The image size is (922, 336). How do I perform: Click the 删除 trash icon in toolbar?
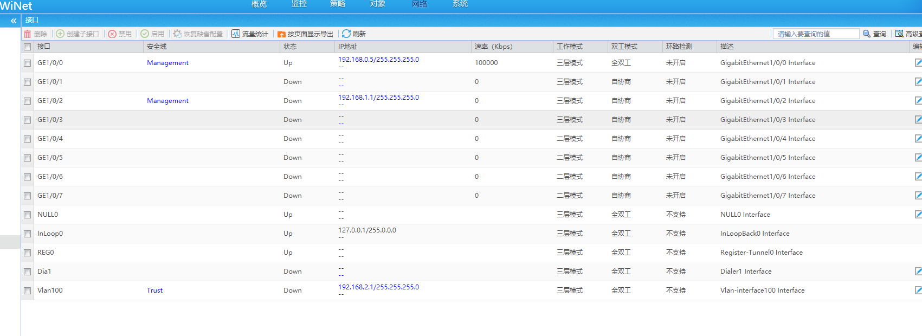(x=28, y=34)
